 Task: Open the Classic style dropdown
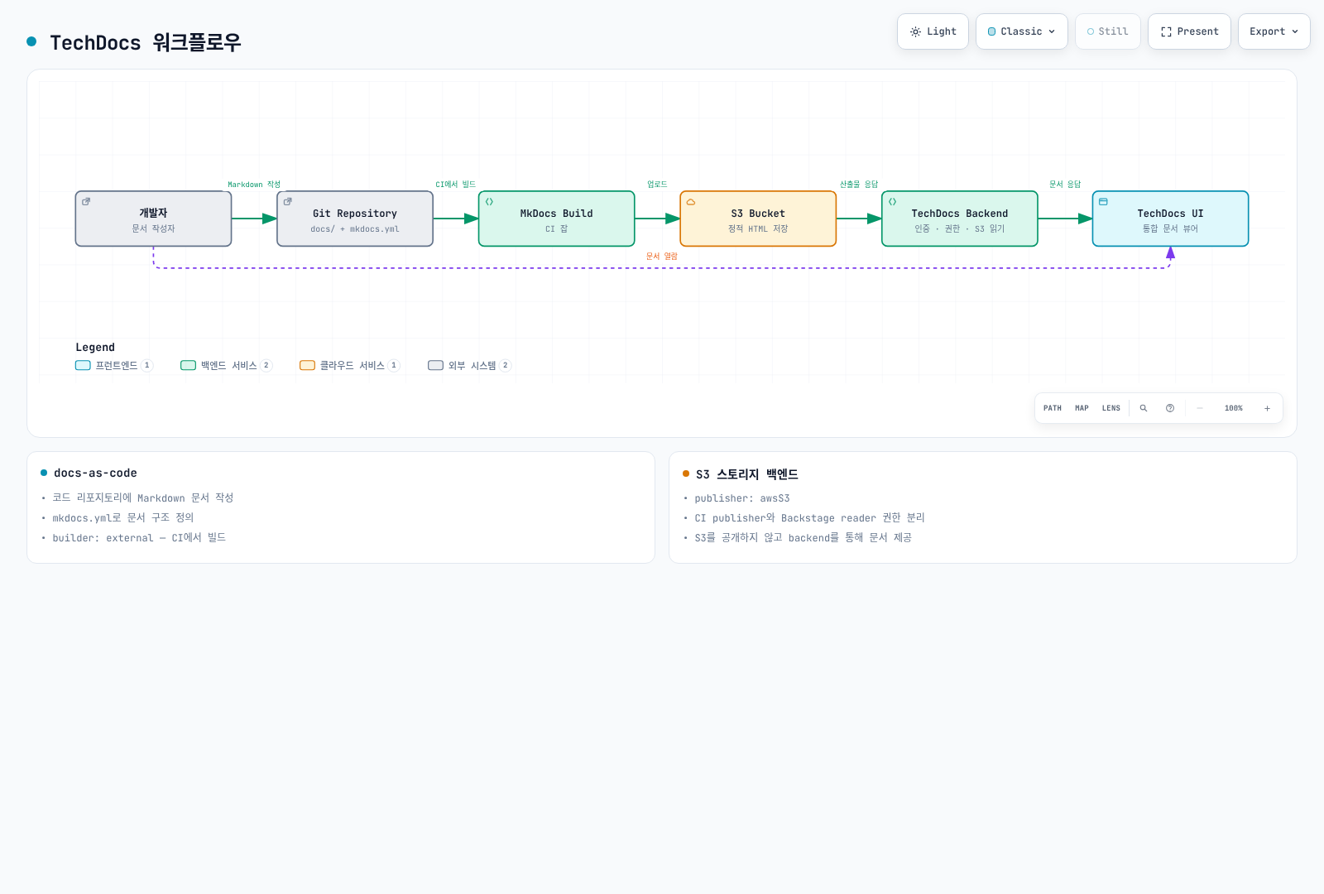point(1022,31)
